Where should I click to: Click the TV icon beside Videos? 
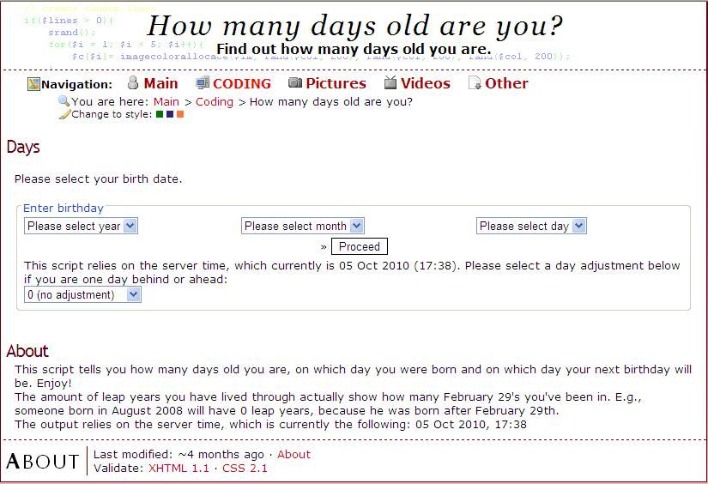coord(390,82)
